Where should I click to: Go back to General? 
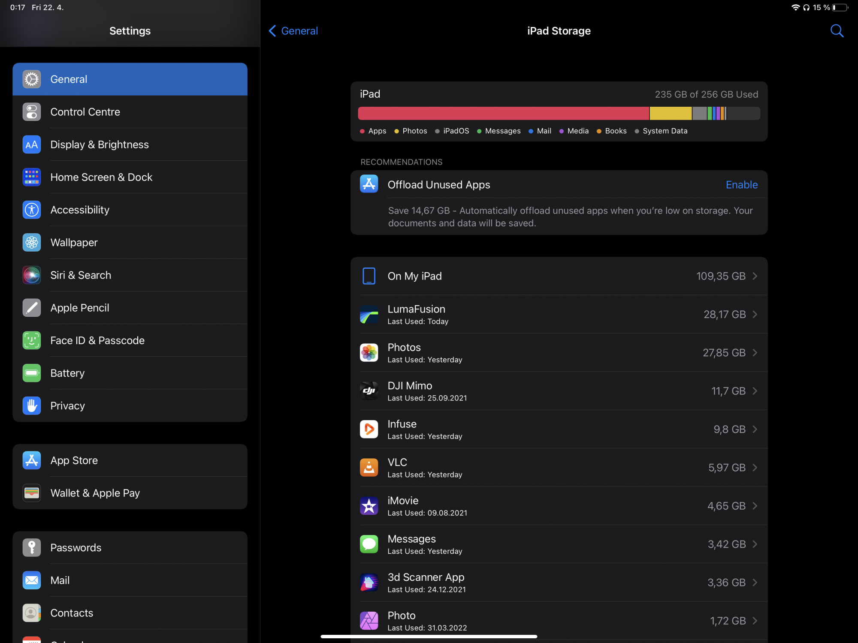(293, 31)
